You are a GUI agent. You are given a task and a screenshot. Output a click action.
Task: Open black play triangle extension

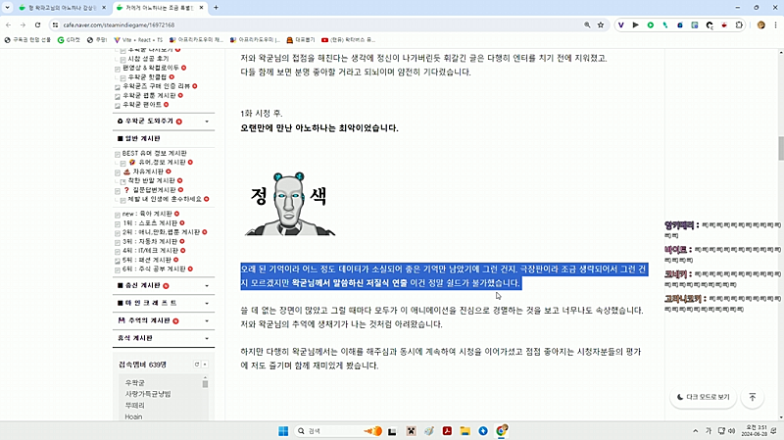coord(635,25)
